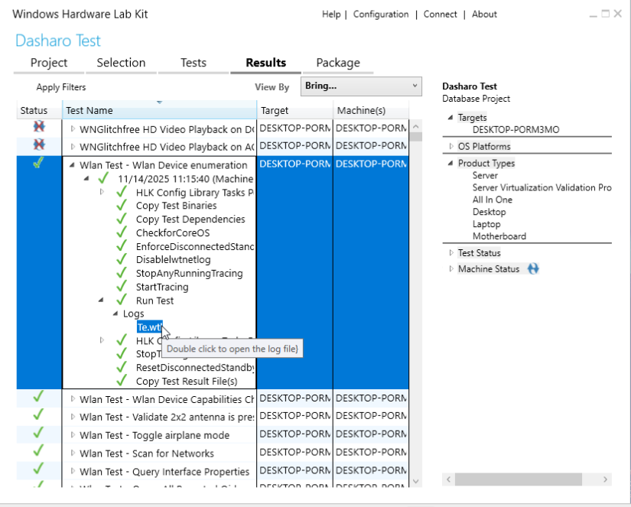Click the Apply Filters button
Screen dimensions: 631x507
[61, 87]
